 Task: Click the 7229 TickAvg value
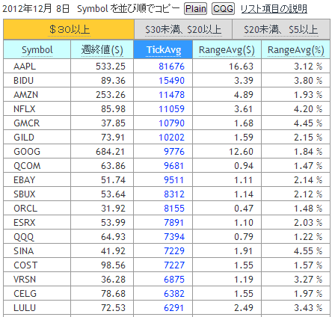174,251
